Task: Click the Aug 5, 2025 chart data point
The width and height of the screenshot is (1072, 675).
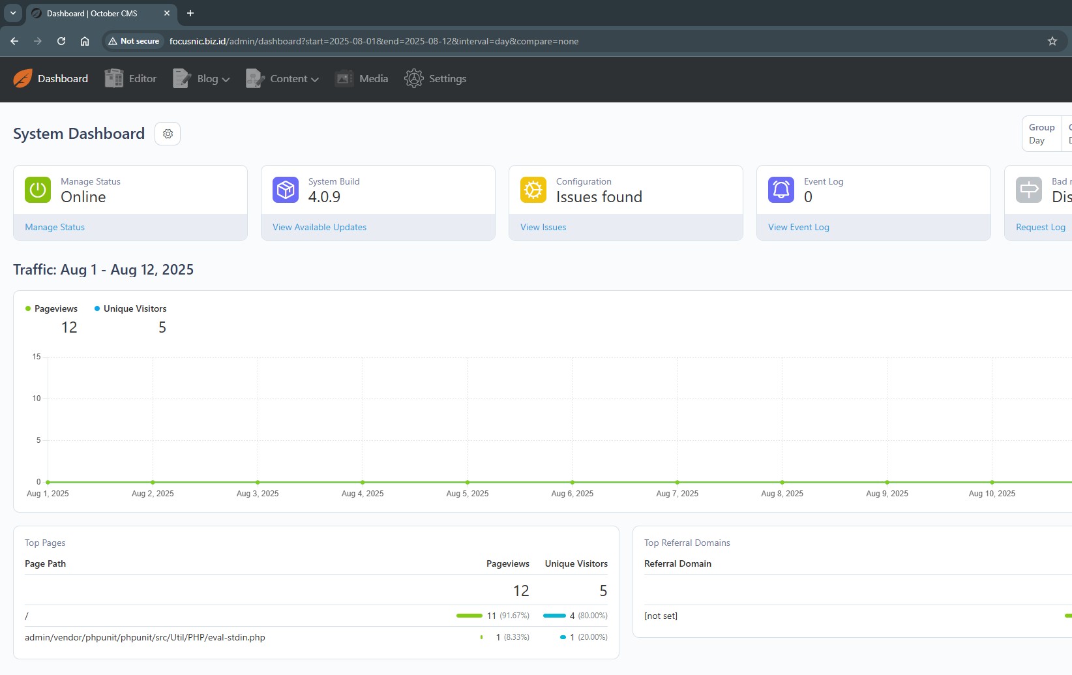Action: point(468,482)
